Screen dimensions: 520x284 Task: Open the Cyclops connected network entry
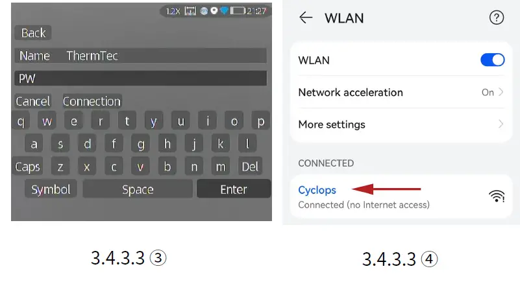click(401, 196)
